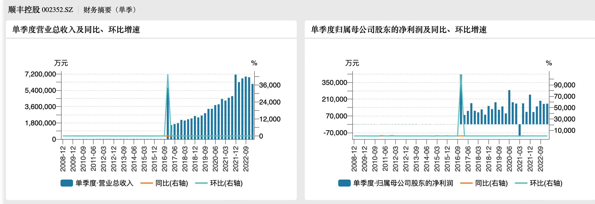This screenshot has height=204, width=595.
Task: Click 2022-09 x-axis label in net profit chart
Action: tap(540, 159)
